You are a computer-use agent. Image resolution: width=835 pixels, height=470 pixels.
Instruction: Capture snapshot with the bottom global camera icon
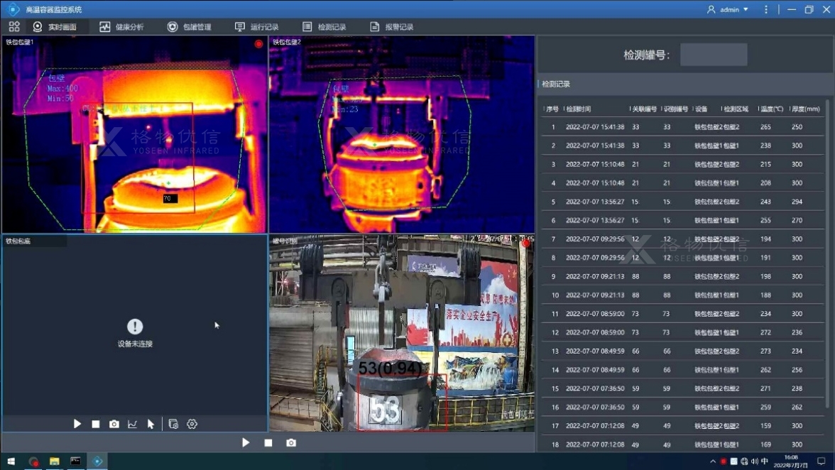291,442
